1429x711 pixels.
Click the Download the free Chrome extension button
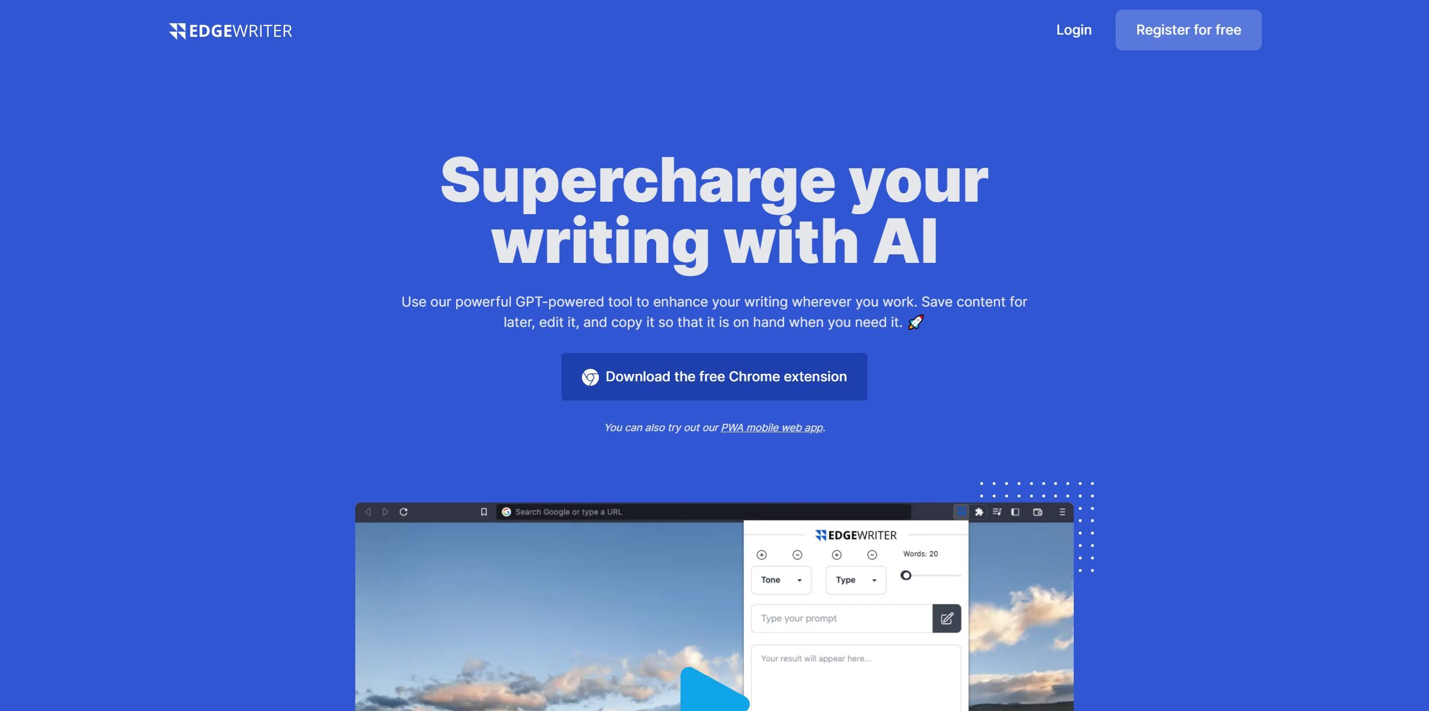click(x=713, y=377)
